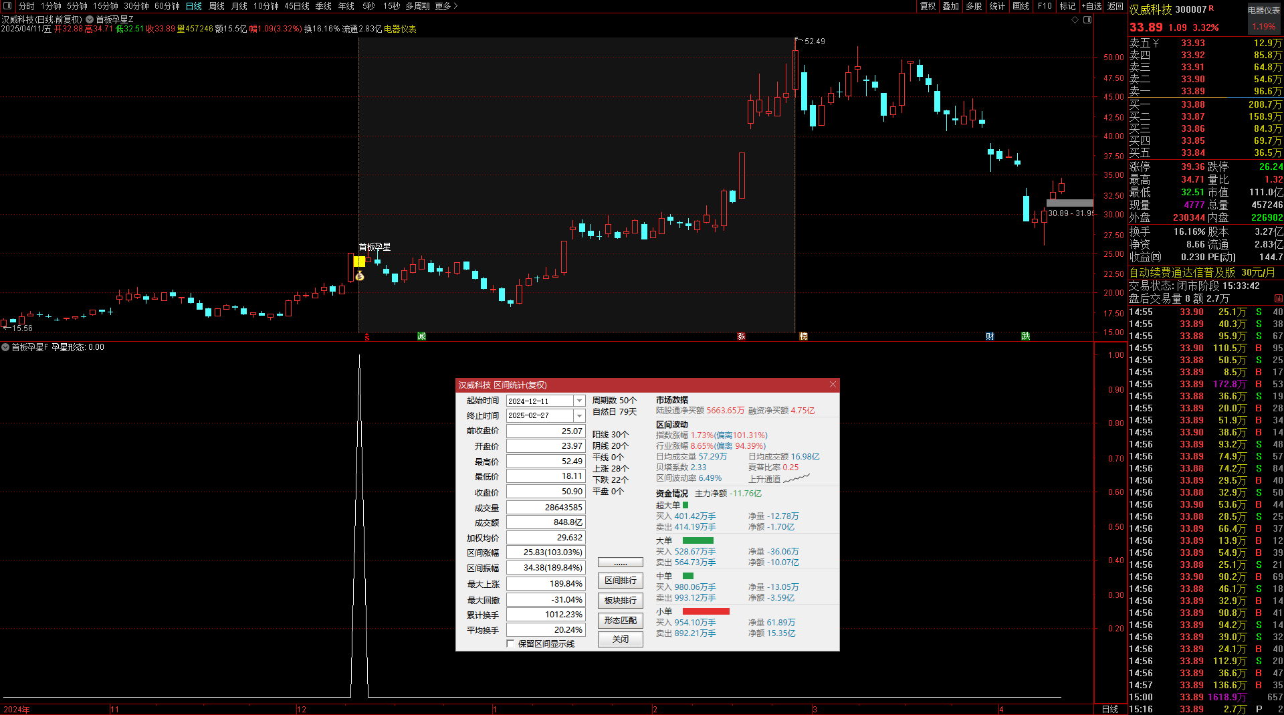This screenshot has height=715, width=1284.
Task: Switch to 日线 period
Action: (x=194, y=6)
